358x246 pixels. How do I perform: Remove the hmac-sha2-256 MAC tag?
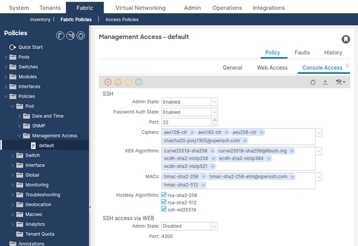pos(203,177)
